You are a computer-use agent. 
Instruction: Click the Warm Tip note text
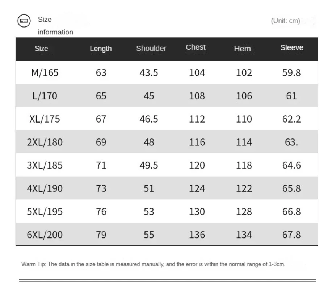coord(153,264)
